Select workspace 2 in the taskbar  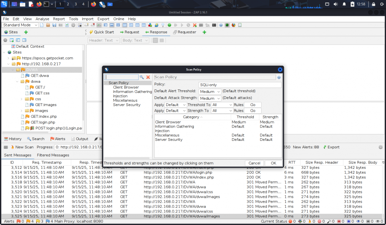point(68,4)
